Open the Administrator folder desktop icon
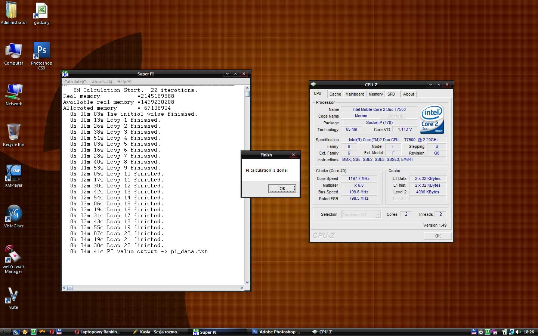 click(13, 13)
